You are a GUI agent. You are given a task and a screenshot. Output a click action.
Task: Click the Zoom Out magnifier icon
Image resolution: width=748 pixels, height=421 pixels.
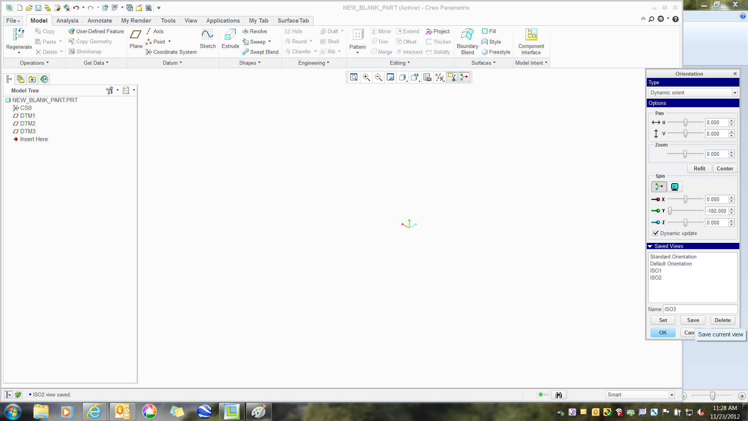click(x=378, y=77)
